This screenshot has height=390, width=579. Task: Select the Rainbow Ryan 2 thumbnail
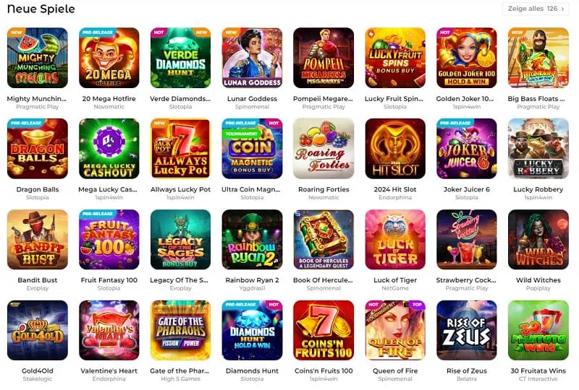click(252, 240)
